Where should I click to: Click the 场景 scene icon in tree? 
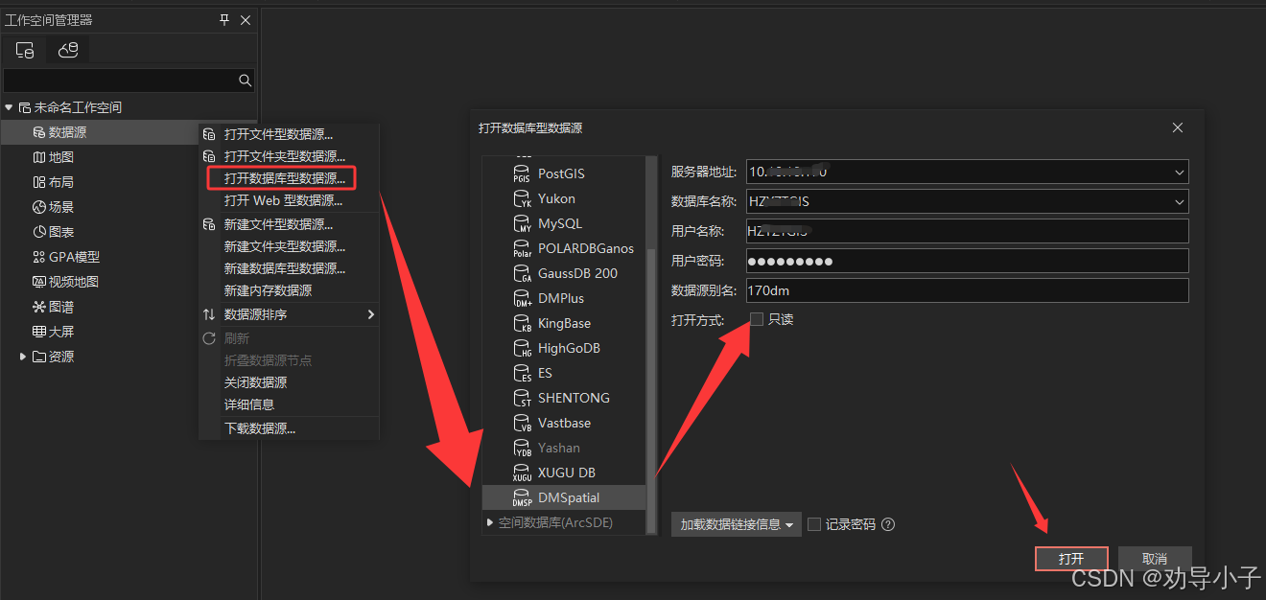(39, 207)
